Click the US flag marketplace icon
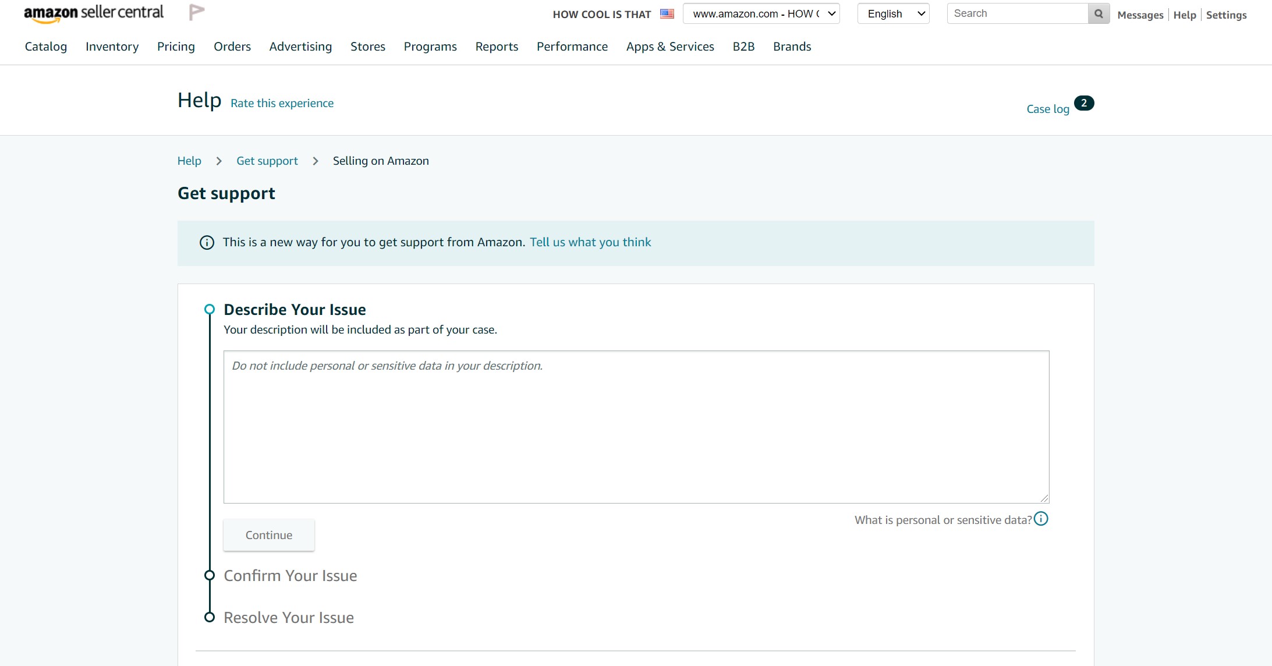1272x666 pixels. [667, 14]
